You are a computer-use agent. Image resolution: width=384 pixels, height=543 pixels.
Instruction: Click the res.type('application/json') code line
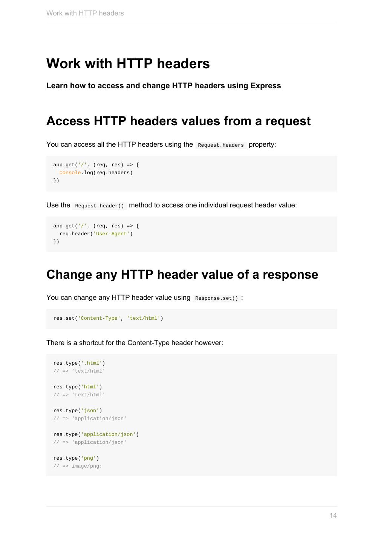pos(96,434)
